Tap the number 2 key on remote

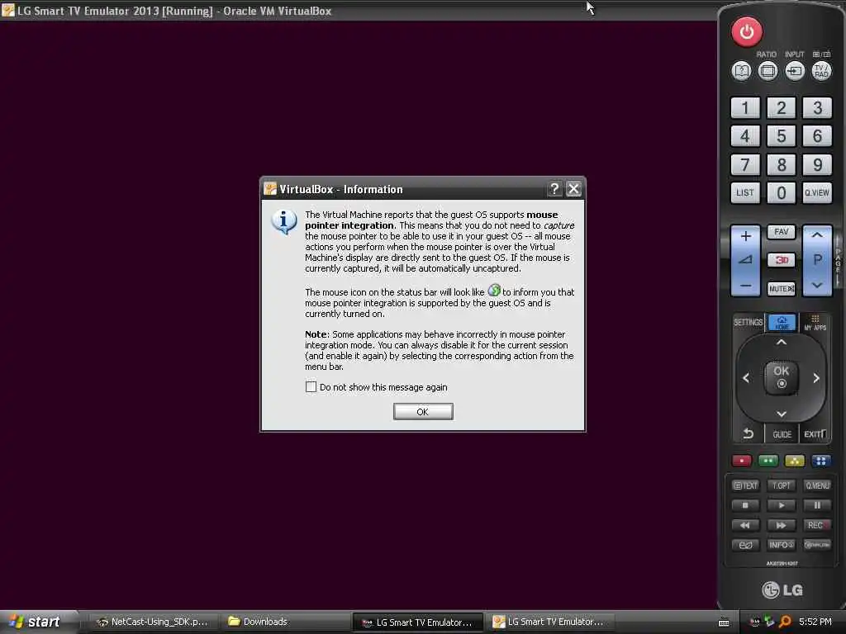coord(782,108)
